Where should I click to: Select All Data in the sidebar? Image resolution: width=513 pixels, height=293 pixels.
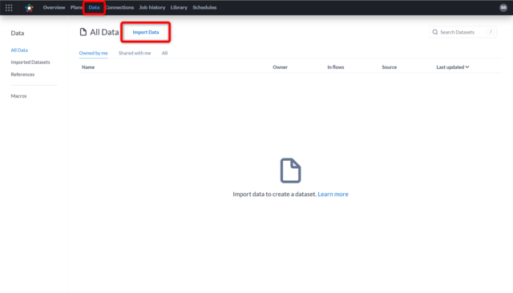[x=19, y=50]
